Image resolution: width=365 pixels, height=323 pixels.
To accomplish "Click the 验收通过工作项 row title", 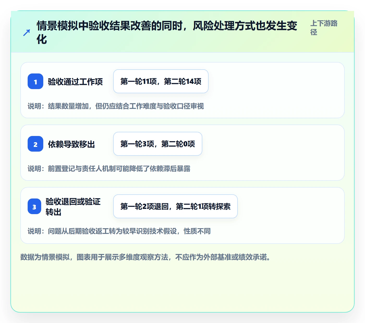I will [x=75, y=82].
